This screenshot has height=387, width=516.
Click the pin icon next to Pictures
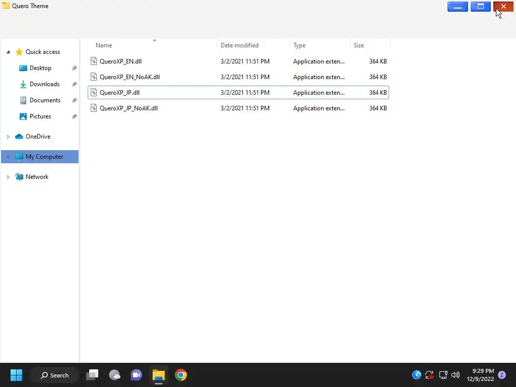tap(75, 116)
